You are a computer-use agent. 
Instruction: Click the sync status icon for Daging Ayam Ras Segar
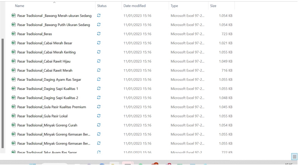click(x=99, y=79)
